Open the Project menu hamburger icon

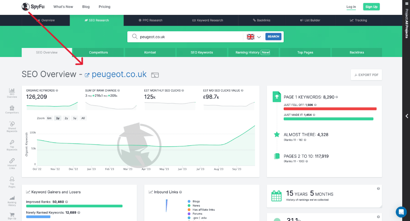407,4
